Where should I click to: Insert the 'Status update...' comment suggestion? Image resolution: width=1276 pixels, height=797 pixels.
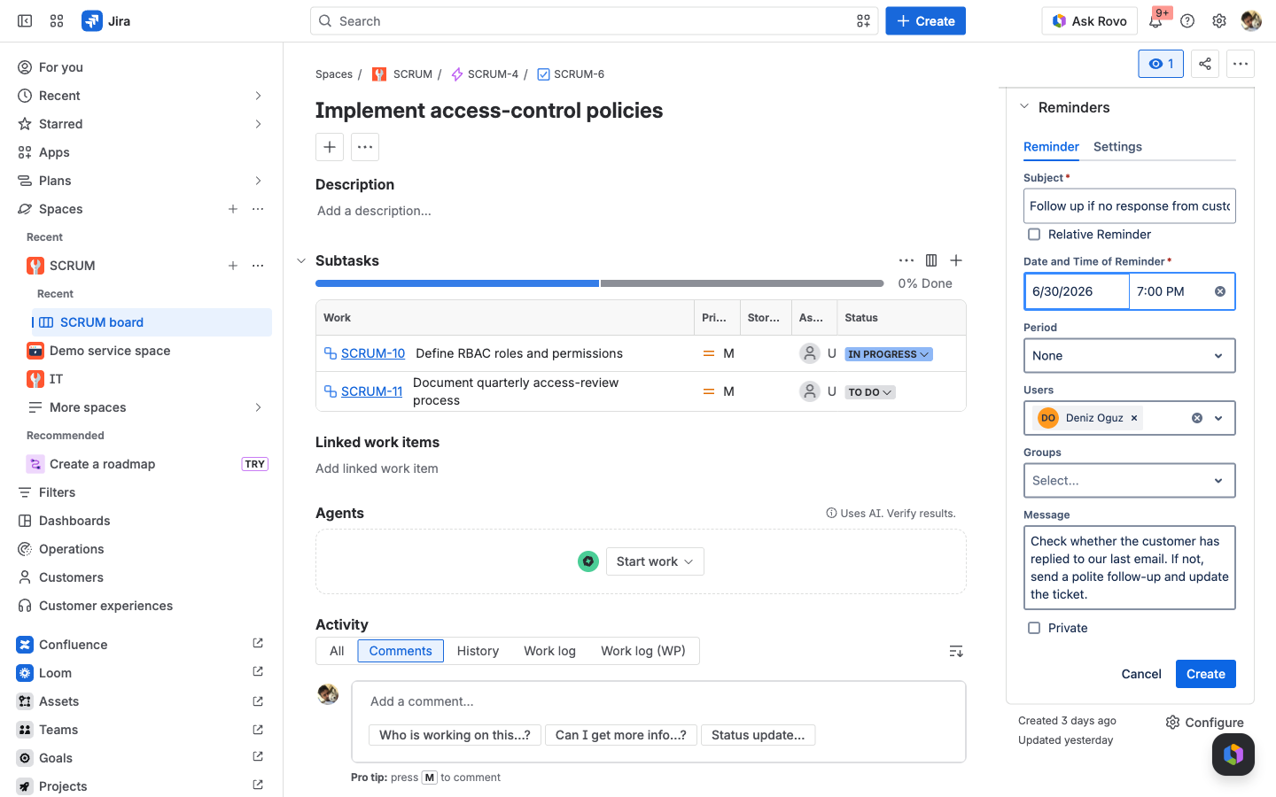(758, 735)
